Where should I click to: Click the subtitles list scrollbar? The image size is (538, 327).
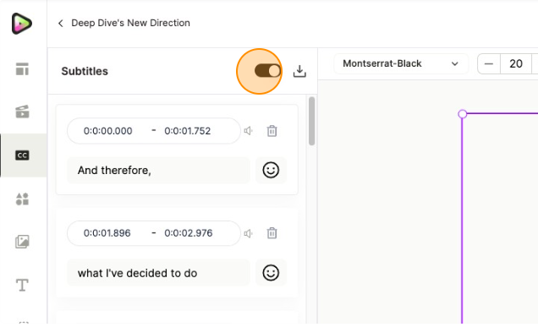coord(311,122)
